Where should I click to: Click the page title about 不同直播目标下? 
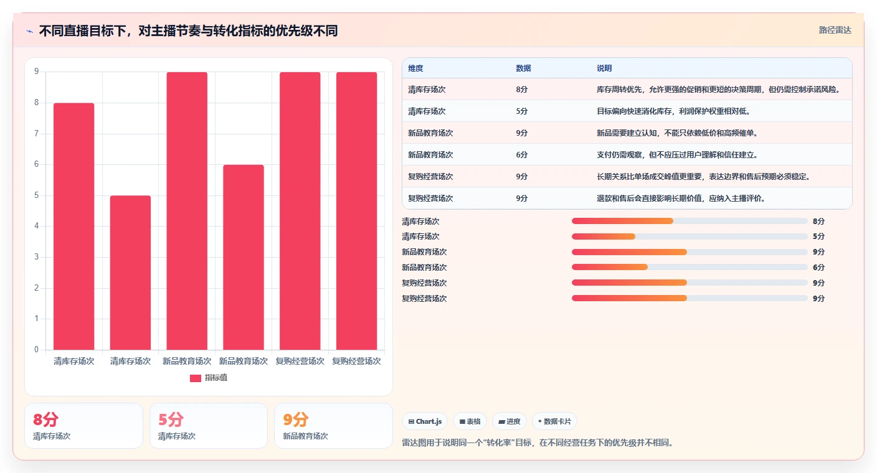click(x=188, y=31)
